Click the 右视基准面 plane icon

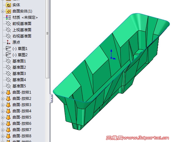8,36
